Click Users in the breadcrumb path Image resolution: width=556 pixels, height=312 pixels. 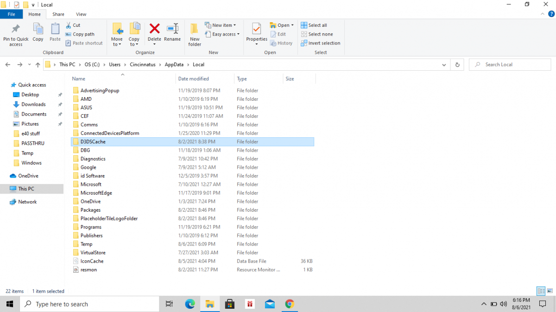114,65
